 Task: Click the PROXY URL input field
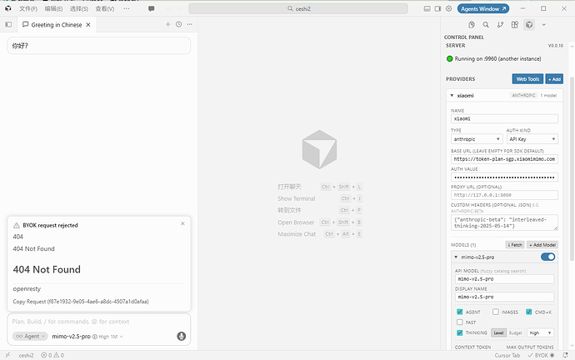click(504, 195)
